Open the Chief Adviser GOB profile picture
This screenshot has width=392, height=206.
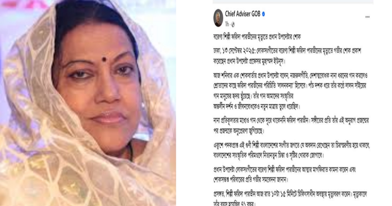point(218,18)
